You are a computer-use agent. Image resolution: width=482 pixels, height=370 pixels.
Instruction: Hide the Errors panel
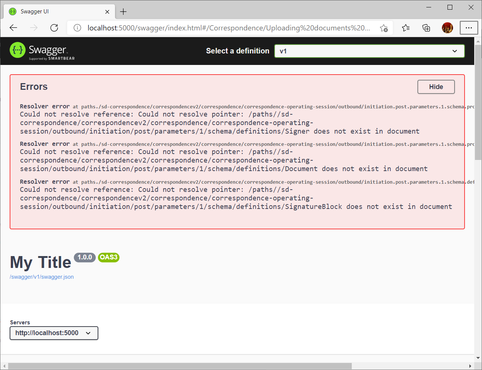point(436,86)
